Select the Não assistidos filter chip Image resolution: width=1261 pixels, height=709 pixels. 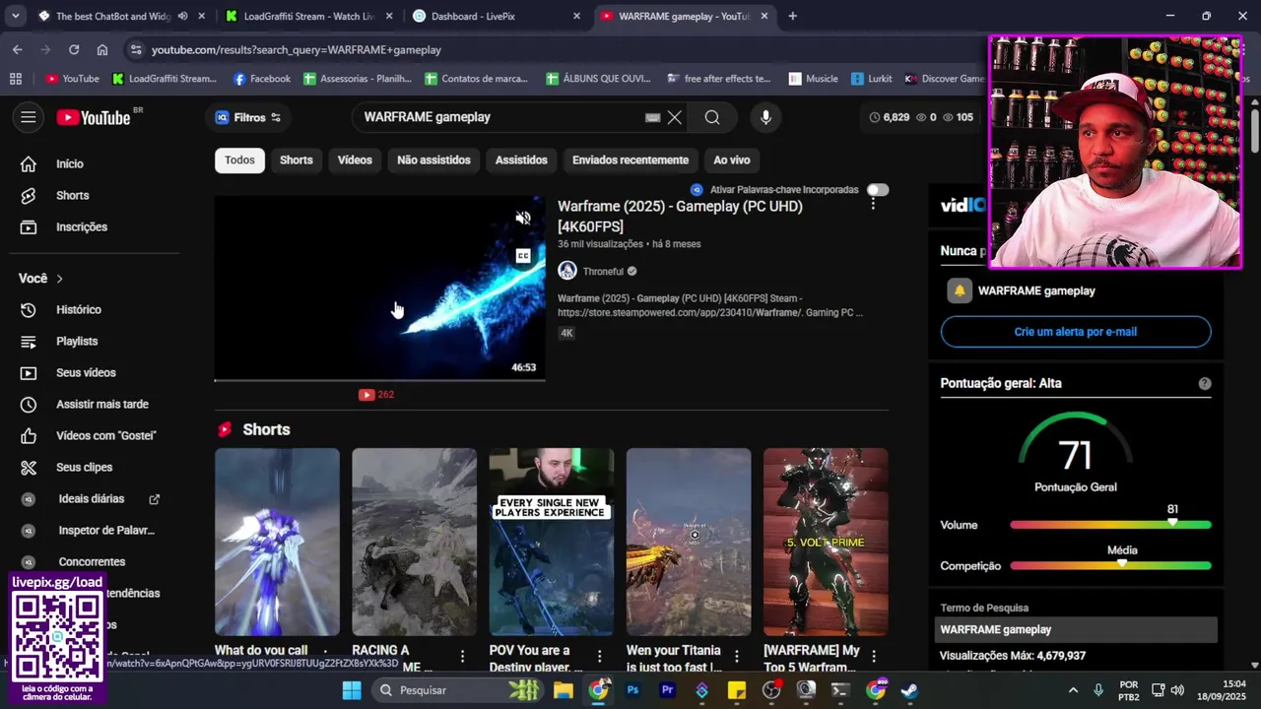pos(433,160)
